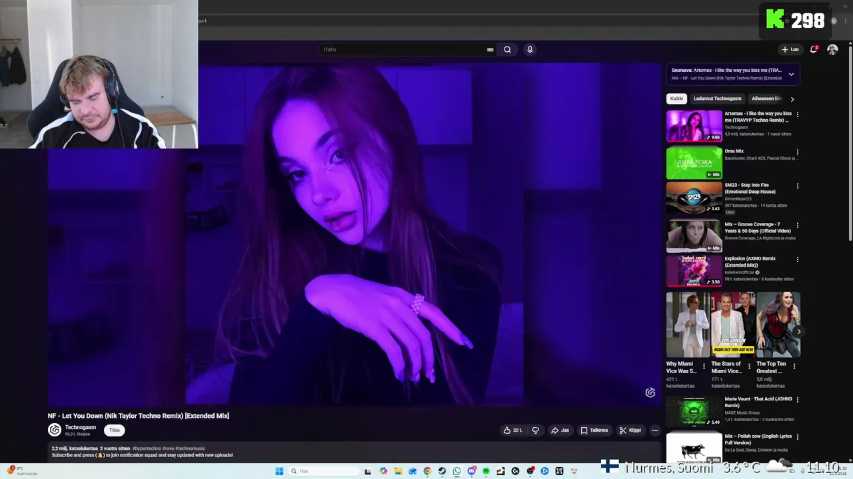Open Explosion AXMO Remix thumbnail
853x479 pixels.
(694, 271)
